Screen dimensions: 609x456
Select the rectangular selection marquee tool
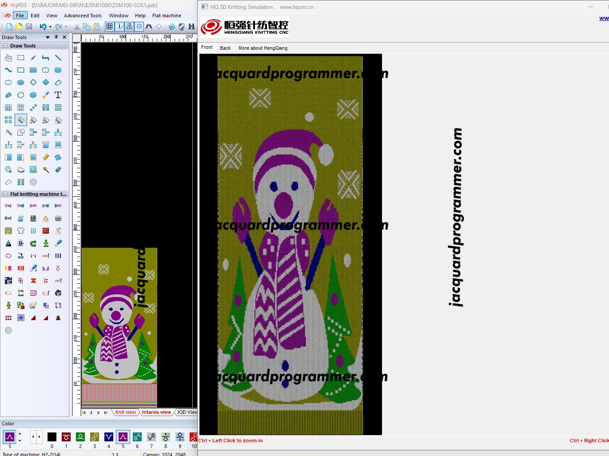pos(21,58)
